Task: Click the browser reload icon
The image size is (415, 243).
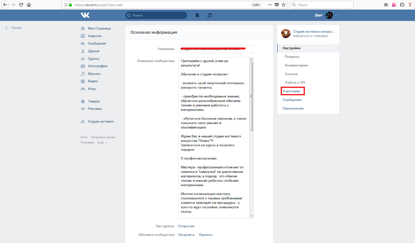Action: pyautogui.click(x=21, y=5)
